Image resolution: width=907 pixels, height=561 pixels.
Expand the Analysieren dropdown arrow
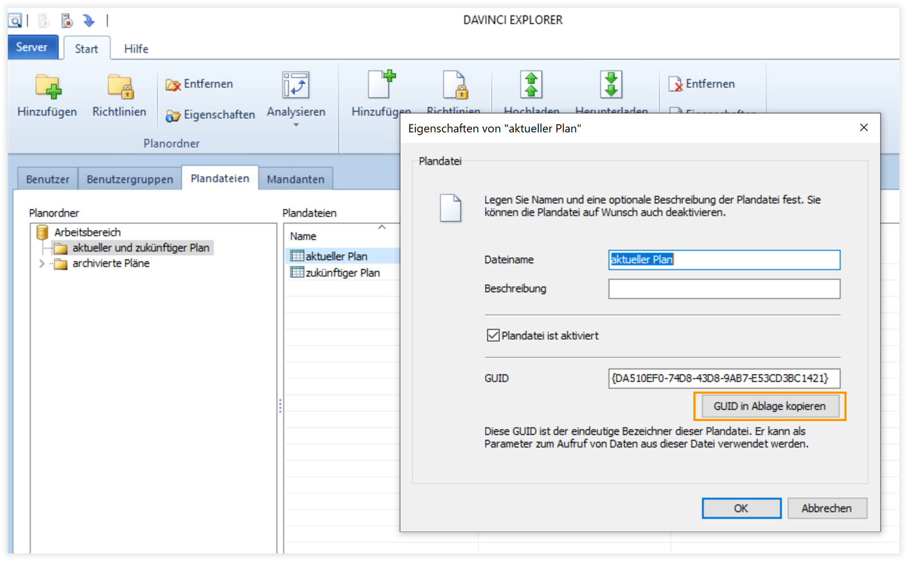pos(296,125)
